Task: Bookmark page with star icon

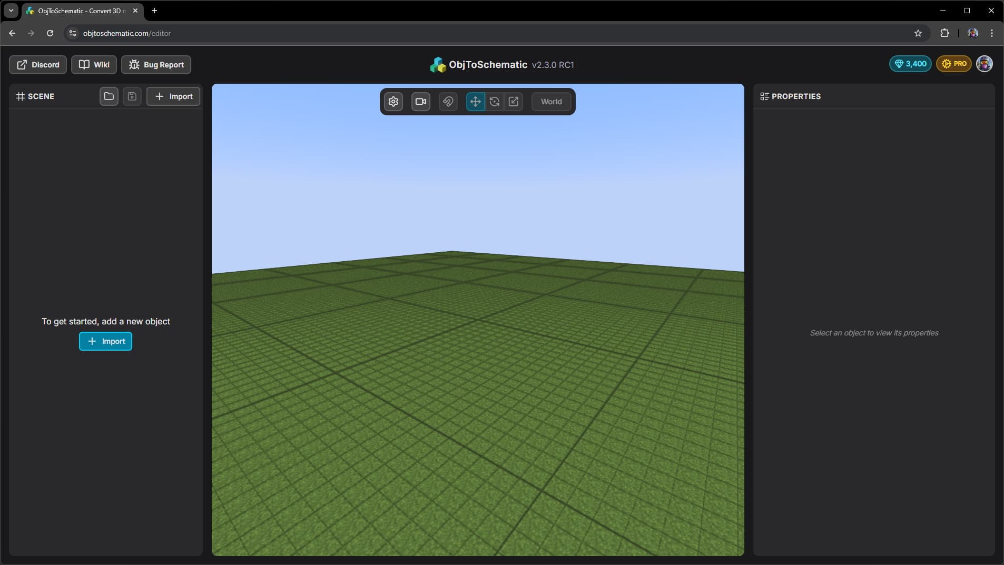Action: coord(918,33)
